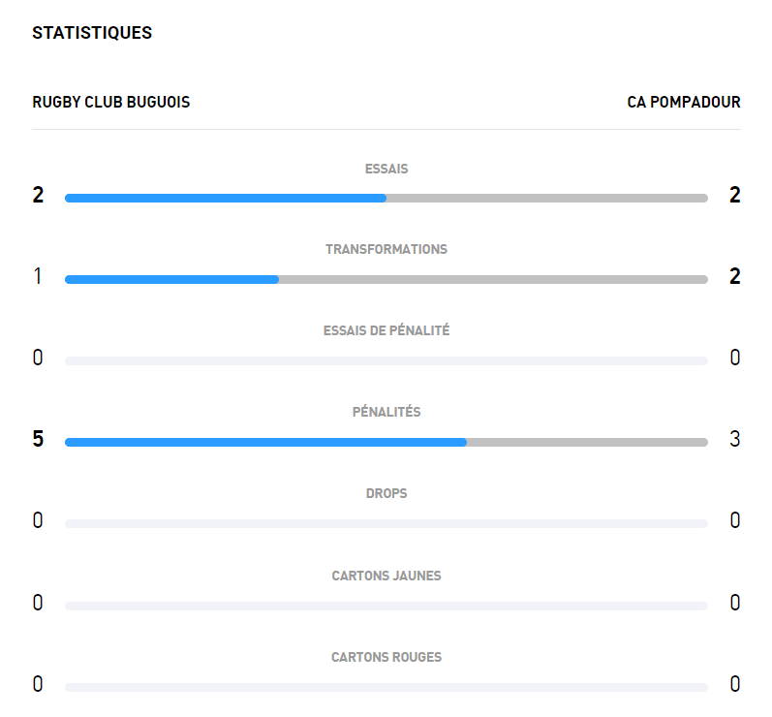Select the Cartons jaunes label
Viewport: 772px width, 717px height.
click(386, 576)
